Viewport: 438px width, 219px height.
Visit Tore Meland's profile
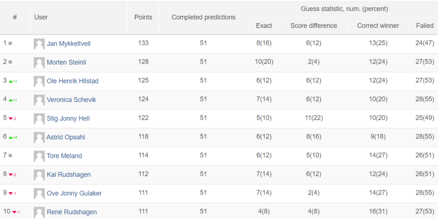[64, 156]
